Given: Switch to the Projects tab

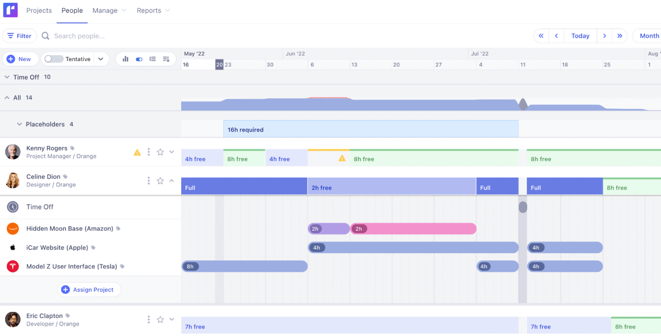Looking at the screenshot, I should (39, 10).
